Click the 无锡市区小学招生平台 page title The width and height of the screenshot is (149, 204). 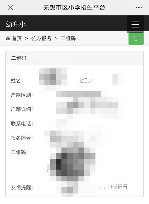click(x=74, y=8)
